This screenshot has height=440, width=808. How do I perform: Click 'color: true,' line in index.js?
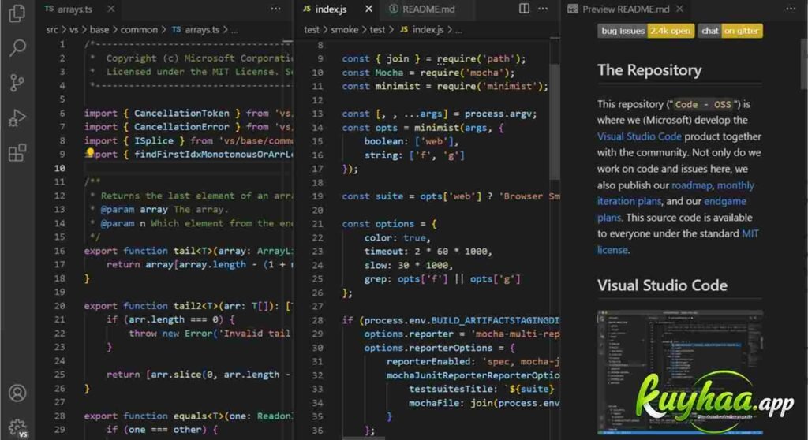pos(397,237)
